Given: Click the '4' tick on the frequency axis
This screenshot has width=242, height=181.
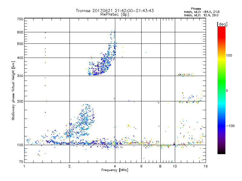Looking at the screenshot, I should 115,166.
